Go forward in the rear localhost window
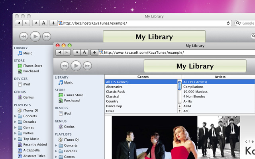The width and height of the screenshot is (255, 159). [26, 23]
